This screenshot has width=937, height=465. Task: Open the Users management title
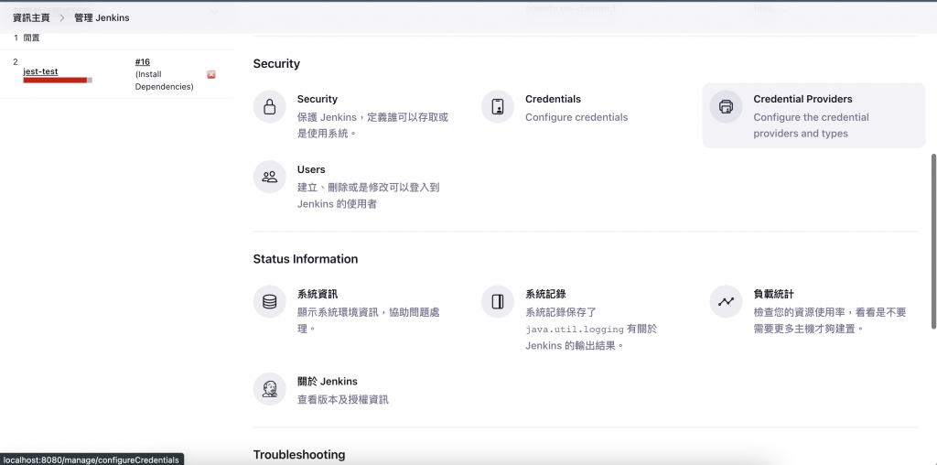tap(311, 169)
